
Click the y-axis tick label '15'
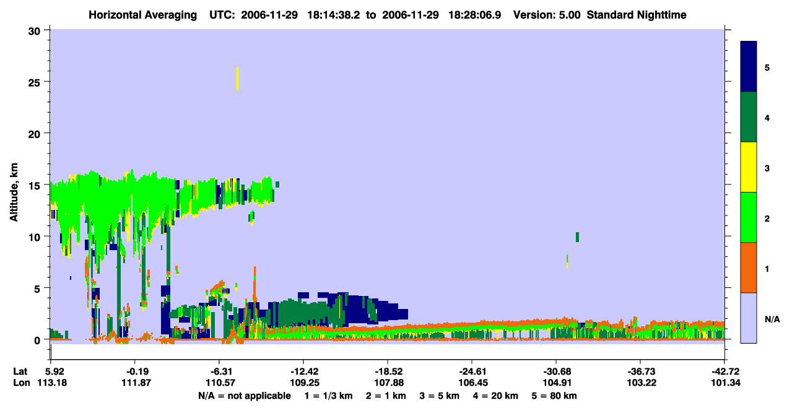(x=36, y=185)
